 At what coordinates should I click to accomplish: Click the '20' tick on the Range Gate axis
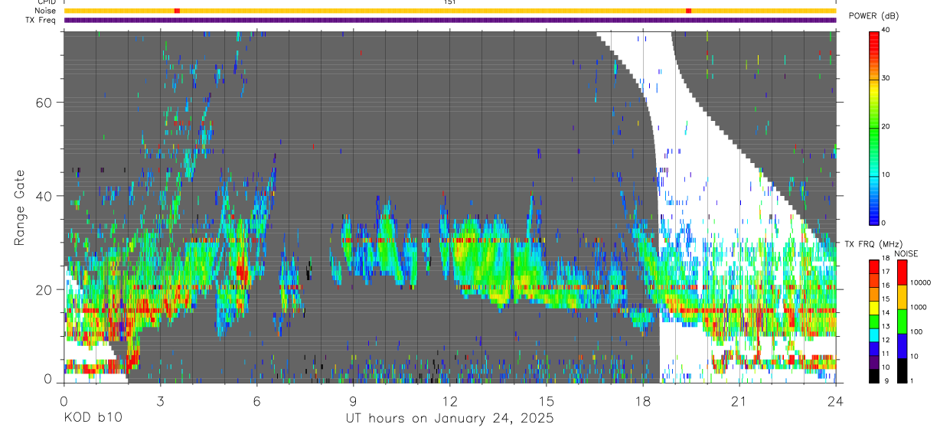[x=46, y=290]
